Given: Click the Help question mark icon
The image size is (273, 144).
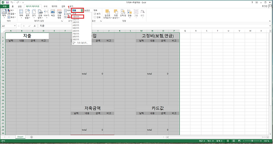Looking at the screenshot, I should (x=252, y=2).
